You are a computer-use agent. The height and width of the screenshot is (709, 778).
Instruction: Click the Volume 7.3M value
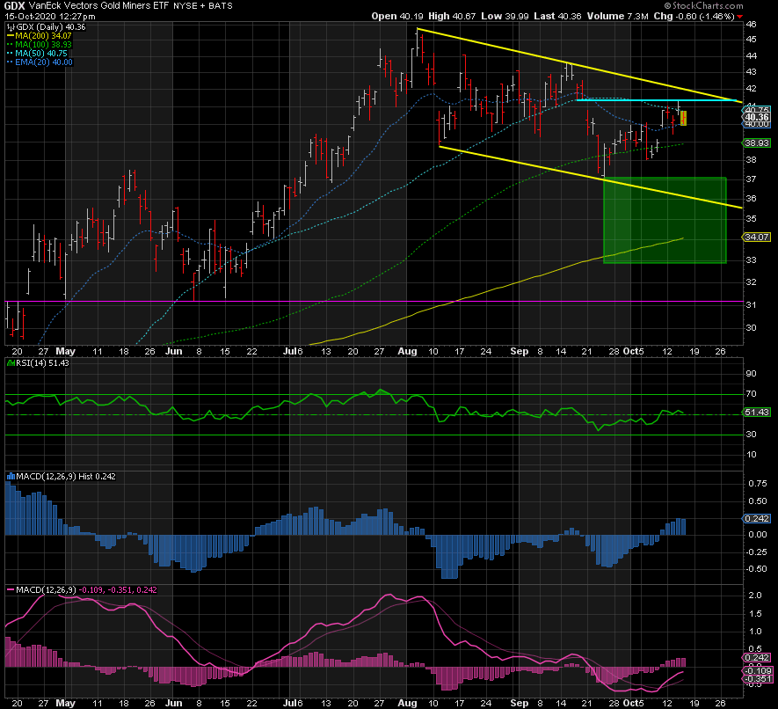[617, 17]
